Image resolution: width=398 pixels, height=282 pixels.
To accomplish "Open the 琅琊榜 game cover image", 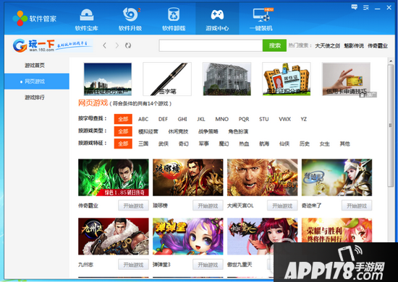I will (x=188, y=177).
